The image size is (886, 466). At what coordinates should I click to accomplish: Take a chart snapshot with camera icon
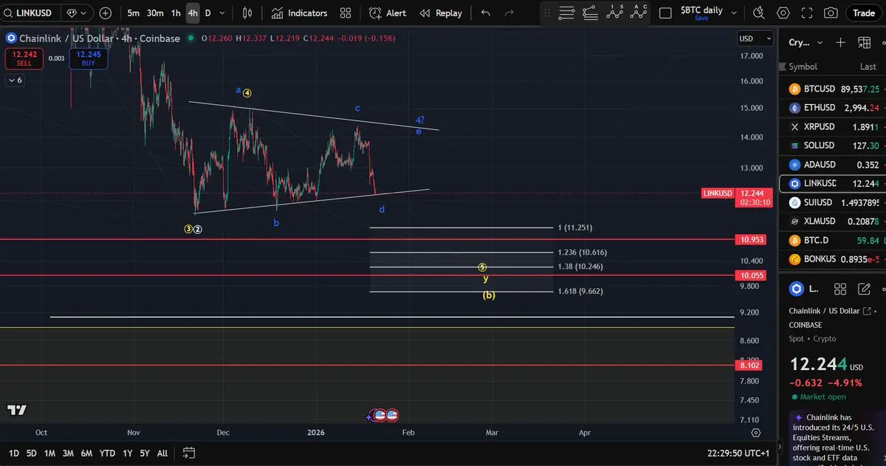[831, 13]
